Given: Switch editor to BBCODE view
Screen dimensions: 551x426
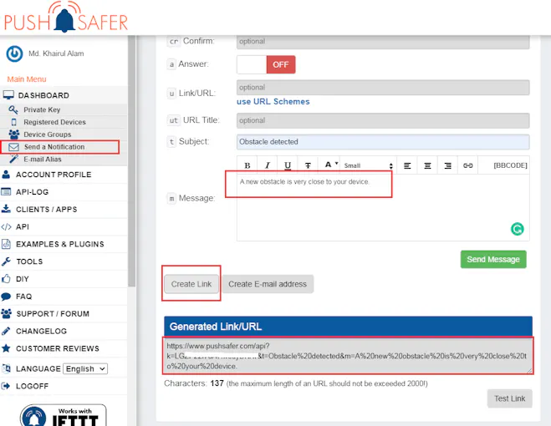Looking at the screenshot, I should click(510, 165).
